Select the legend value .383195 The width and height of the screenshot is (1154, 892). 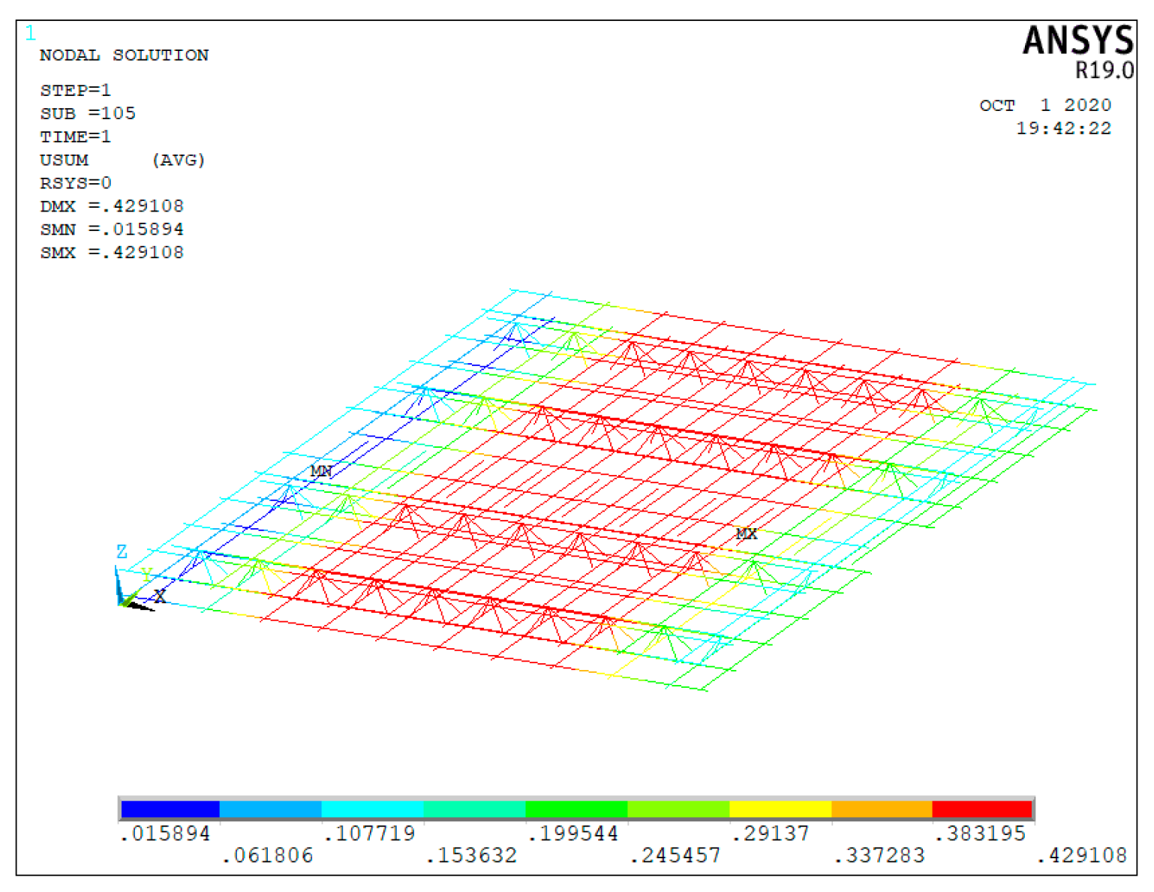[x=981, y=833]
